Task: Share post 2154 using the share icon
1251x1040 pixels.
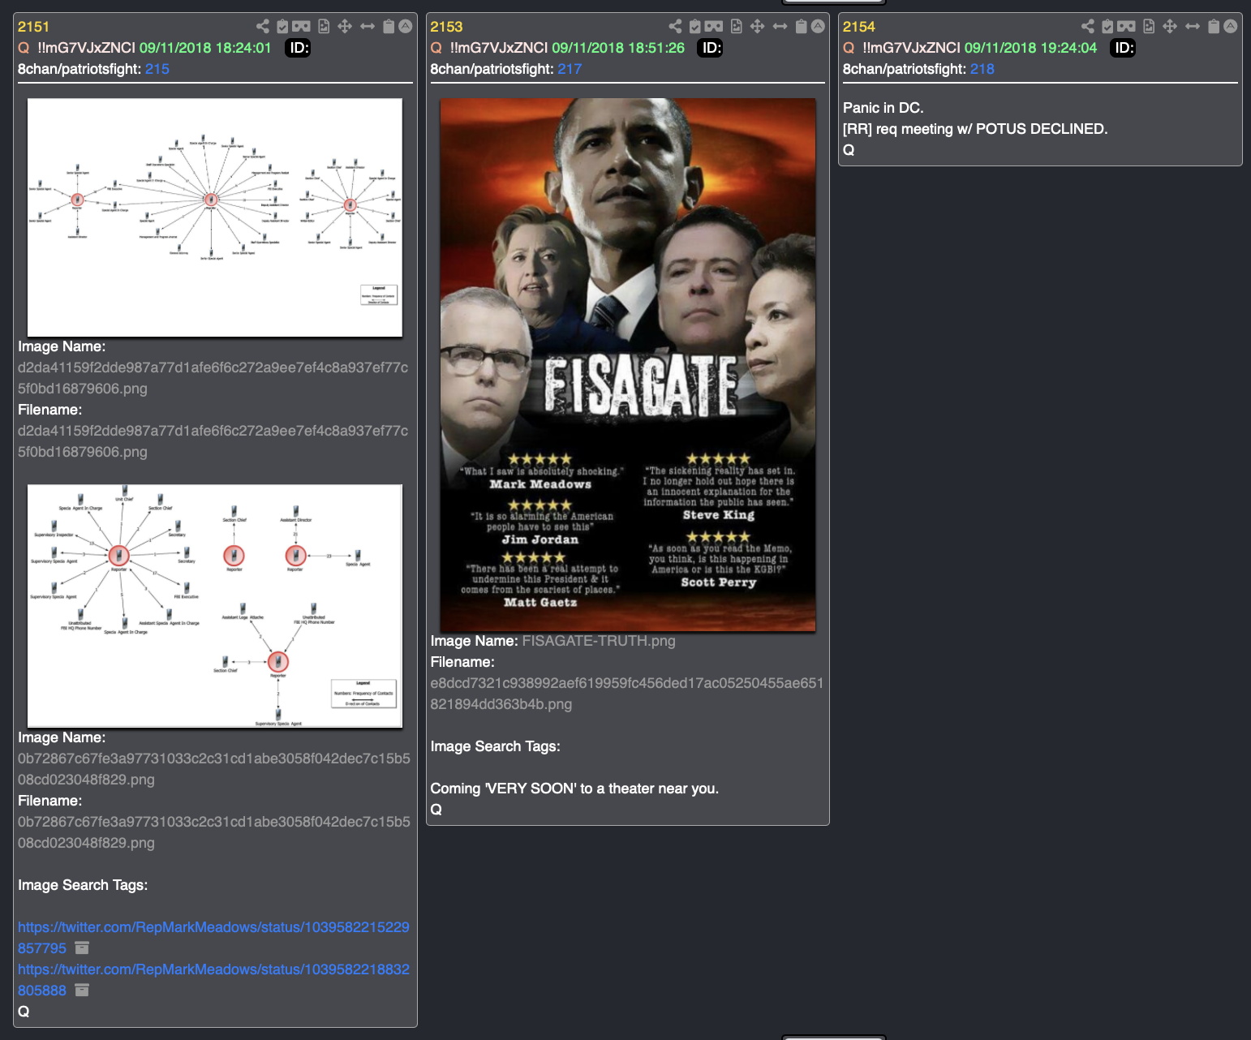Action: (1088, 27)
